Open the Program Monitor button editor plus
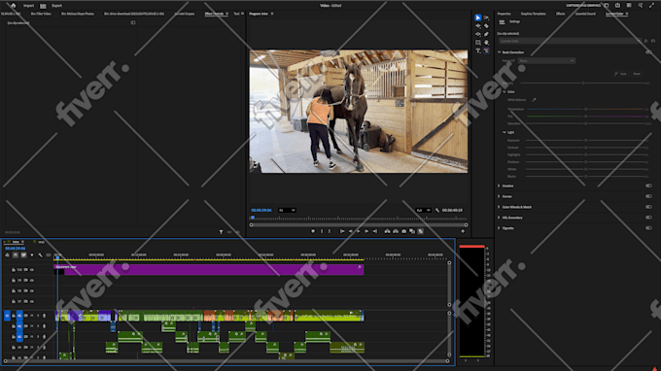 point(463,231)
